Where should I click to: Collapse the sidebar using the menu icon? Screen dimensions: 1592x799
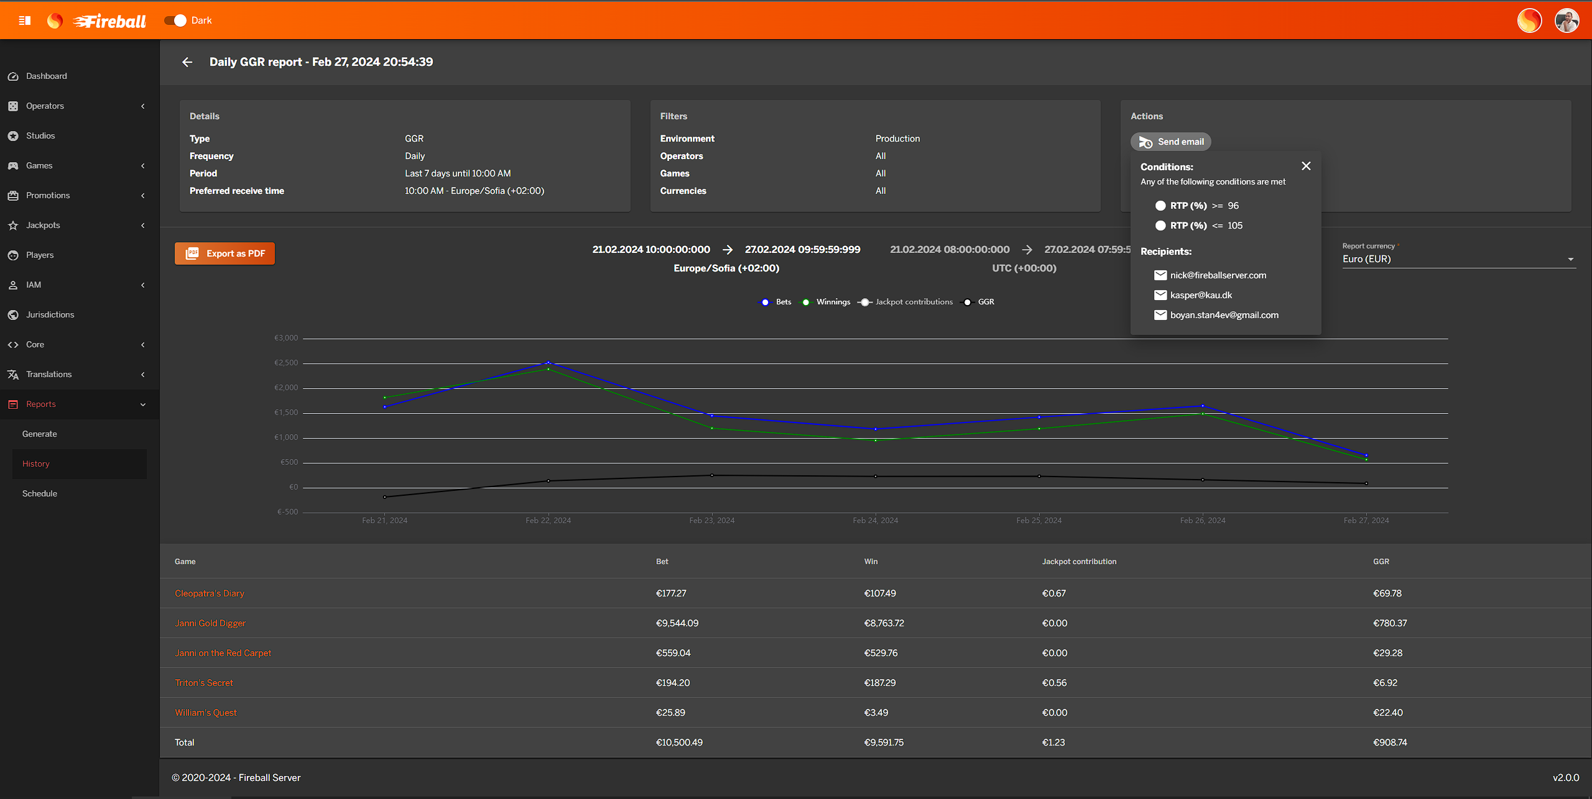click(25, 21)
